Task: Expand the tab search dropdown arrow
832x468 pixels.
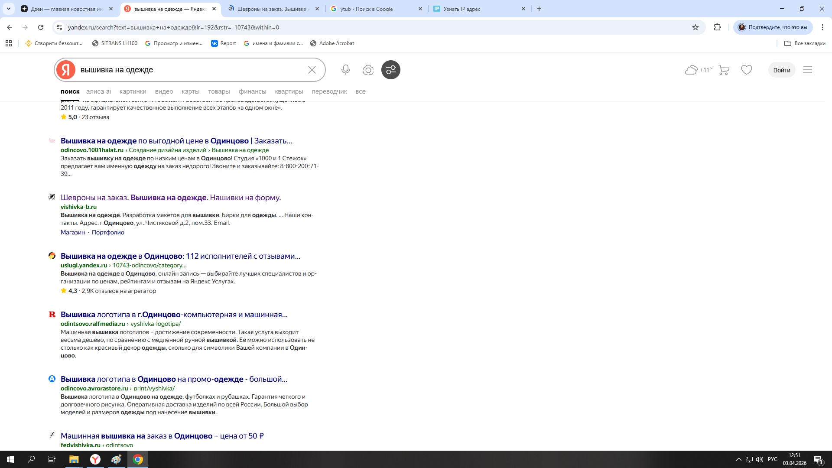Action: tap(8, 9)
